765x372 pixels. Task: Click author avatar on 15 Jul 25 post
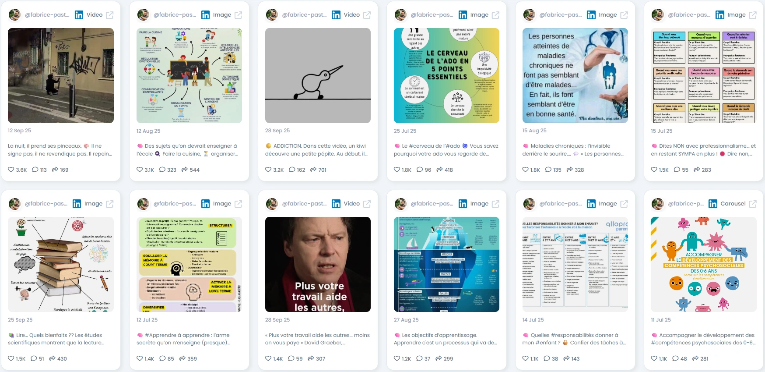[x=658, y=15]
